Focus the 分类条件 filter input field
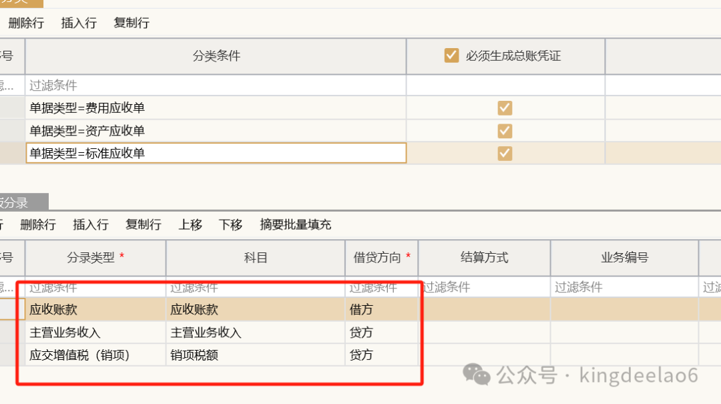The width and height of the screenshot is (721, 404). point(215,85)
